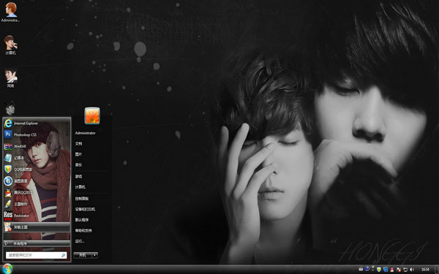Open 图片 in Start menu
This screenshot has width=439, height=274.
[x=78, y=154]
